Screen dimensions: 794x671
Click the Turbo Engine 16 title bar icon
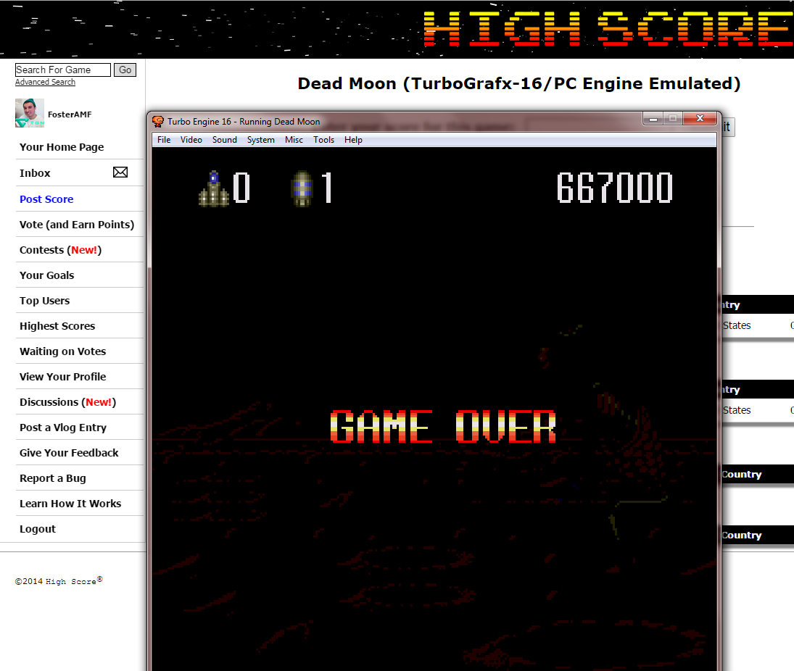point(158,121)
